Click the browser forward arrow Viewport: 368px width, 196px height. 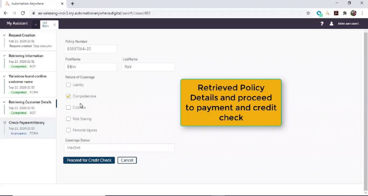(14, 13)
